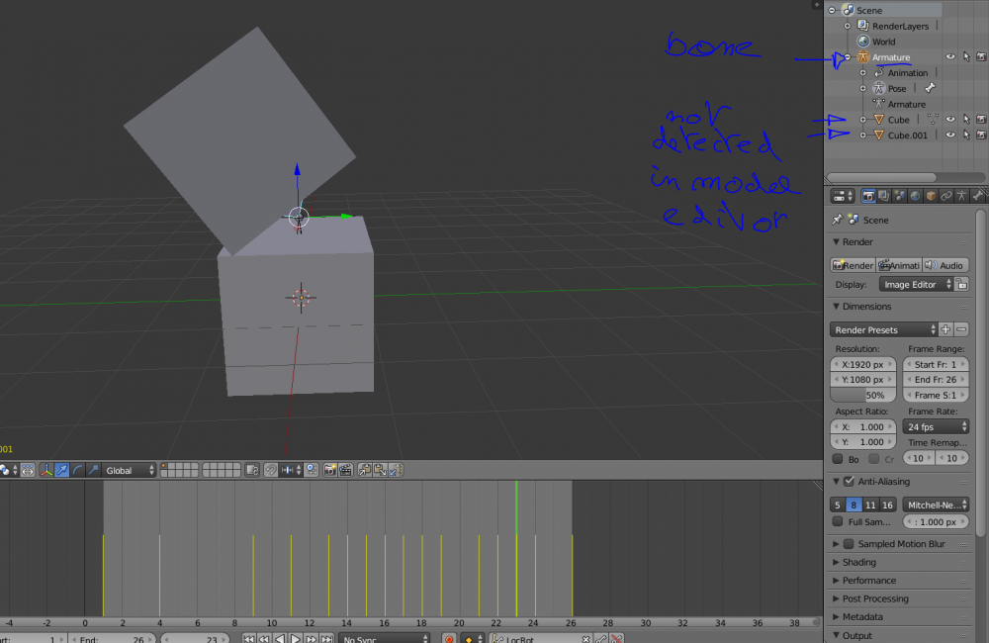Click the End frame field in timeline header
The width and height of the screenshot is (989, 643).
(112, 639)
